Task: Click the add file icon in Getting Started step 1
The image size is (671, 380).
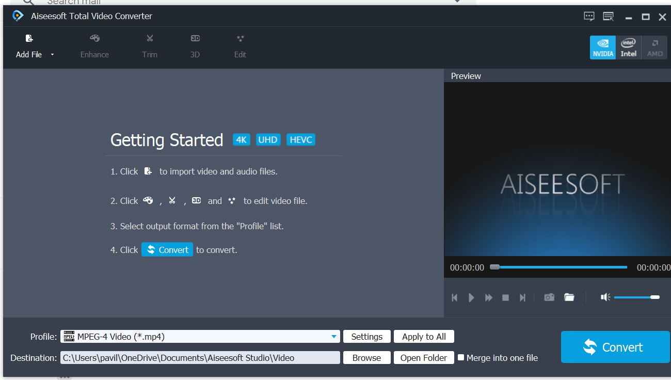Action: pos(148,171)
